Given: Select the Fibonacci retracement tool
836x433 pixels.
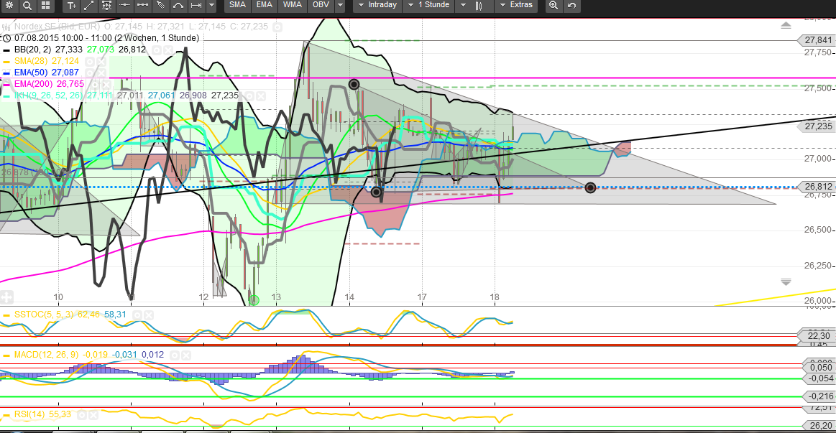Looking at the screenshot, I should pyautogui.click(x=106, y=5).
